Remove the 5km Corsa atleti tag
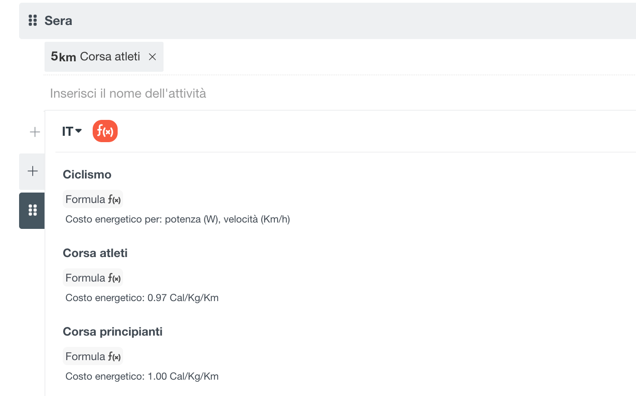This screenshot has height=396, width=636. 153,57
